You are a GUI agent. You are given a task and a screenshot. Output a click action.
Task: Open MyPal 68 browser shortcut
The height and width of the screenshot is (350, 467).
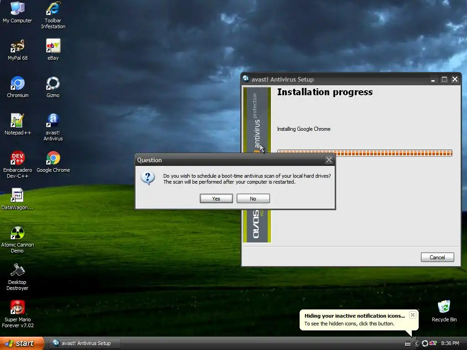17,50
